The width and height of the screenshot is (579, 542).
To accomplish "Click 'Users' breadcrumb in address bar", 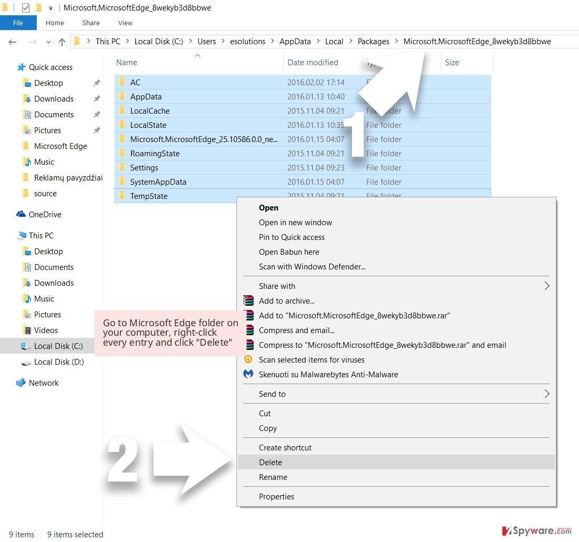I will pos(207,42).
